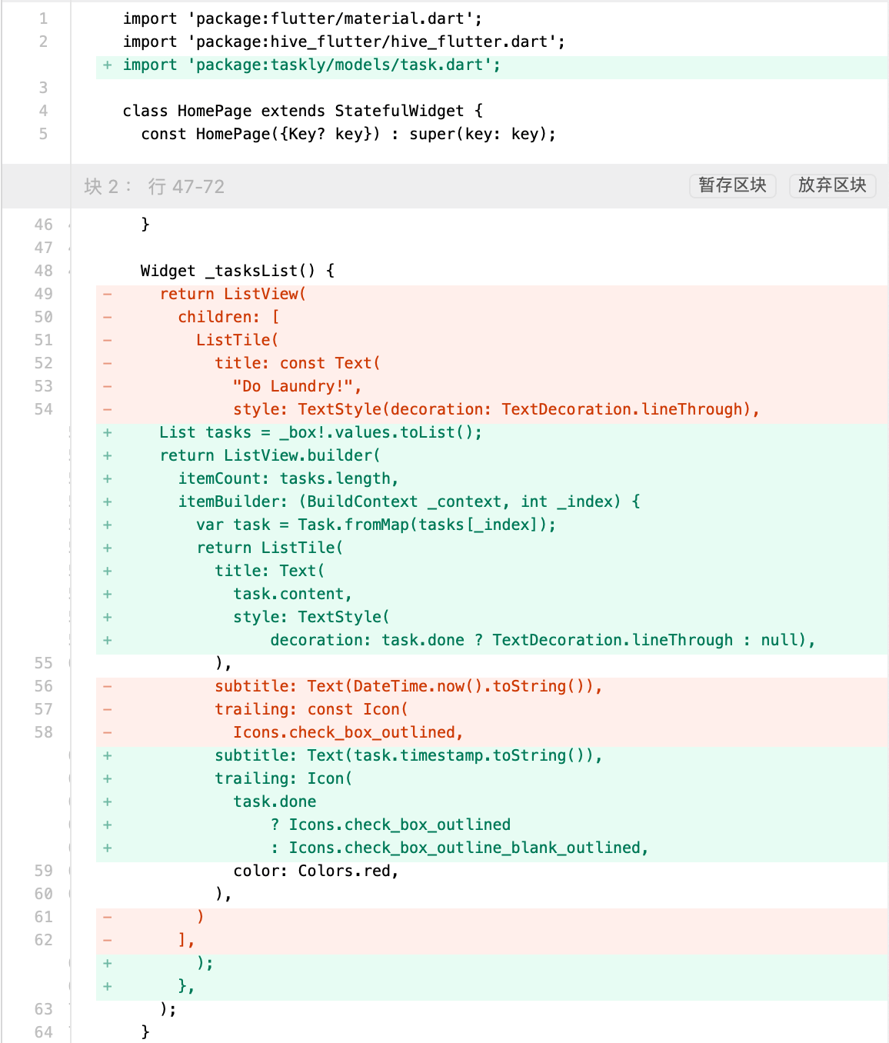The width and height of the screenshot is (889, 1043).
Task: Click the plus marker beside 'return ListView.builder('
Action: pyautogui.click(x=108, y=455)
